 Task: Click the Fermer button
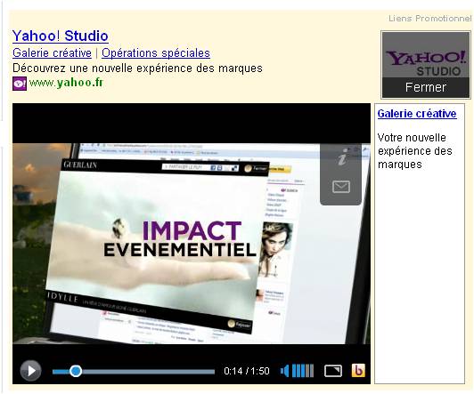point(426,87)
